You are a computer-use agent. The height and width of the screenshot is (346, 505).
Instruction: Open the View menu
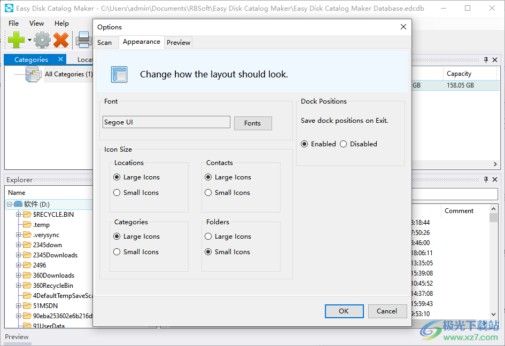click(x=36, y=23)
